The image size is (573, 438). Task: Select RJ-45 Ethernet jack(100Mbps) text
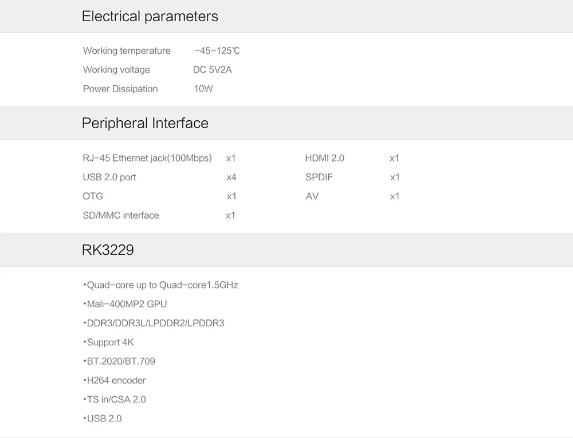[147, 158]
